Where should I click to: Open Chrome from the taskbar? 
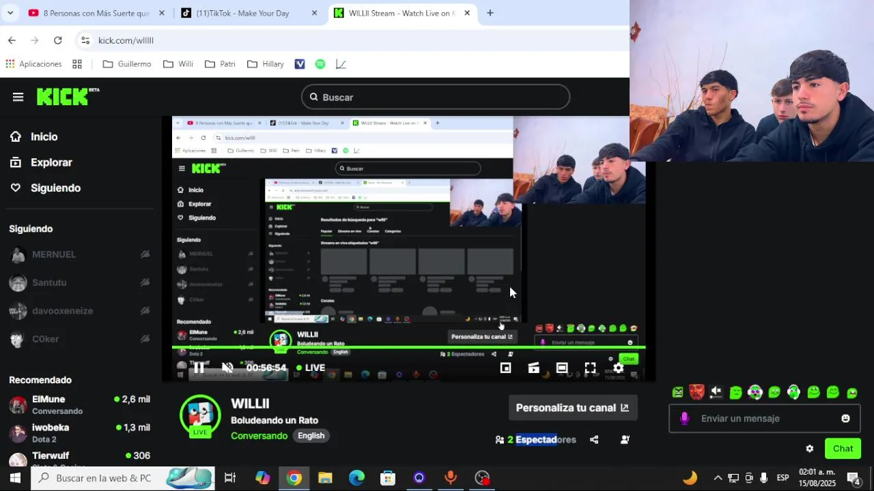(294, 478)
